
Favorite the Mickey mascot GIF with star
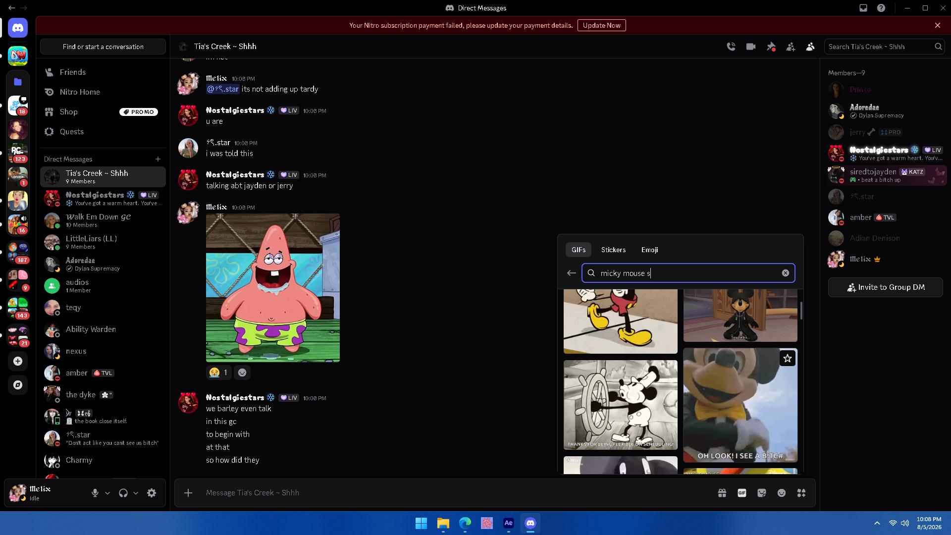[788, 358]
